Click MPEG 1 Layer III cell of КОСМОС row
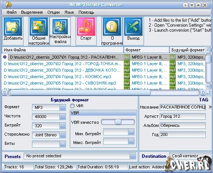213x173 pixels. click(x=149, y=77)
